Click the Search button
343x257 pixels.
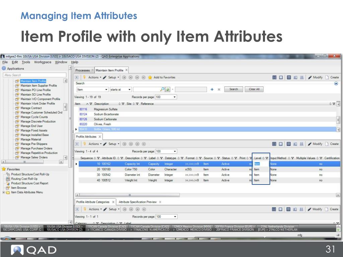tap(233, 89)
